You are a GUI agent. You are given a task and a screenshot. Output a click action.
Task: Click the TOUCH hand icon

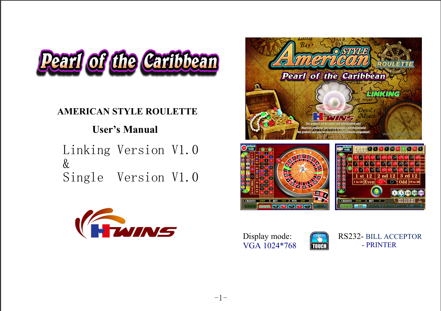point(319,241)
